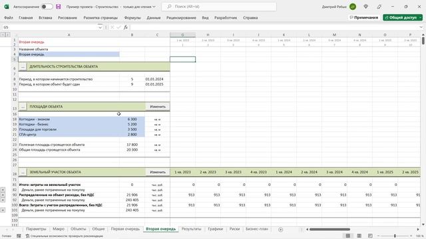Expand outline group at row 90
The image size is (426, 239).
[x=3, y=195]
